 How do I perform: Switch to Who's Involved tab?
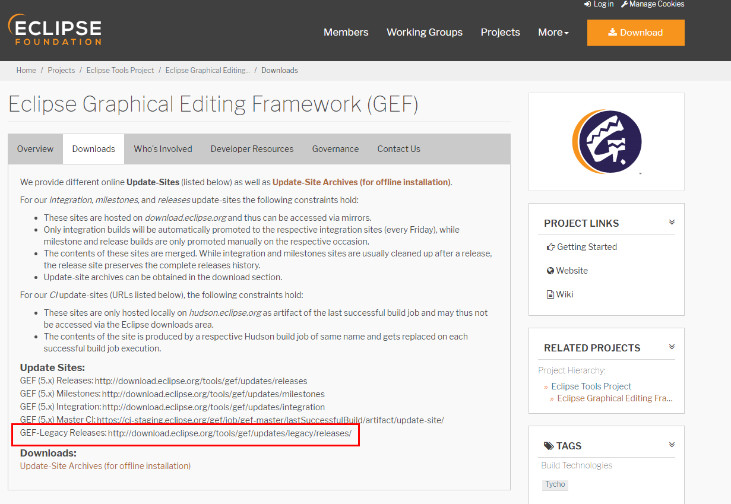pyautogui.click(x=163, y=149)
